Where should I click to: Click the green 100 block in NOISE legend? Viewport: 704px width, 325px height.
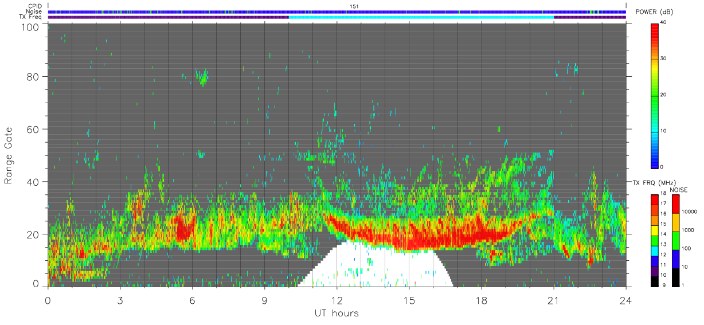675,240
